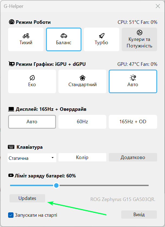Click the keyboard icon beside Клавіатура header
The width and height of the screenshot is (165, 227).
pos(11,147)
